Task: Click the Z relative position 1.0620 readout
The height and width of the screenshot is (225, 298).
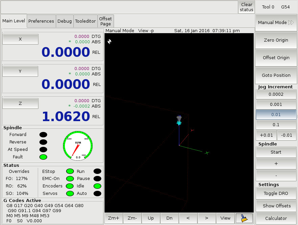Action: click(x=66, y=116)
